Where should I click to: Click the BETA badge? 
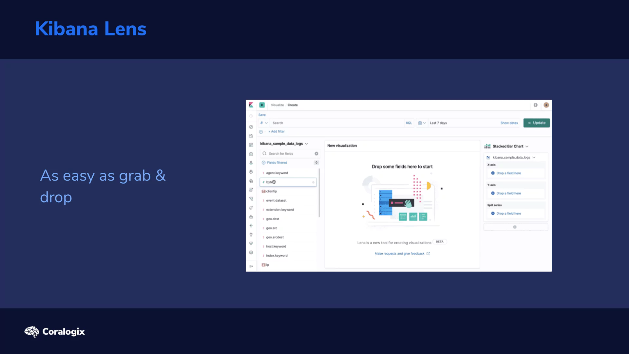click(440, 242)
